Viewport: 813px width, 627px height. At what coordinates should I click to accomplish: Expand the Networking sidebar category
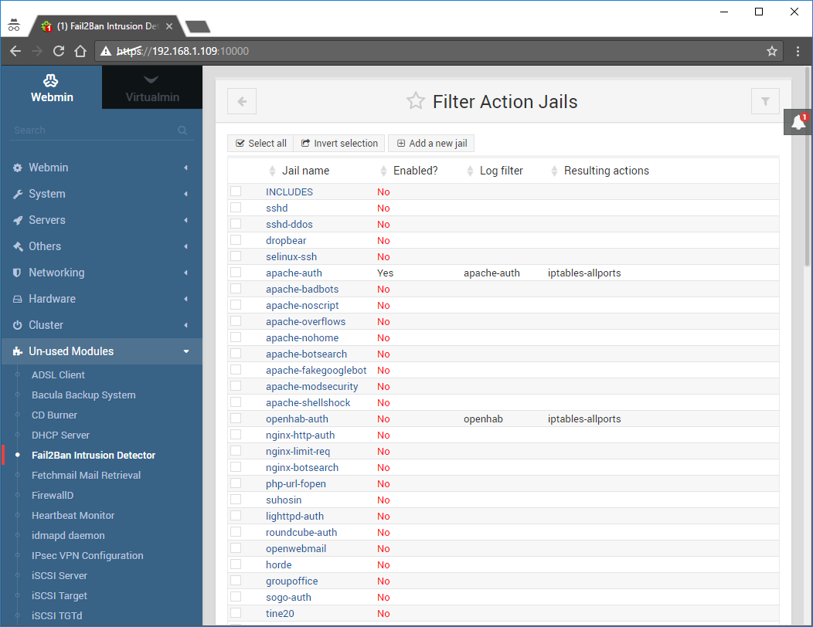[x=101, y=273]
